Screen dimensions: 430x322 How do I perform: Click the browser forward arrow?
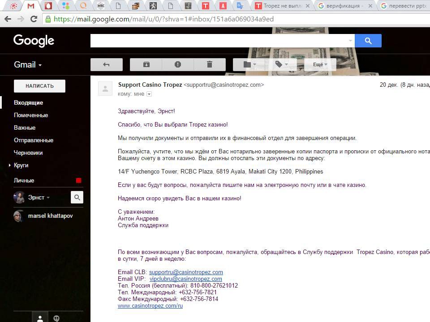point(21,19)
